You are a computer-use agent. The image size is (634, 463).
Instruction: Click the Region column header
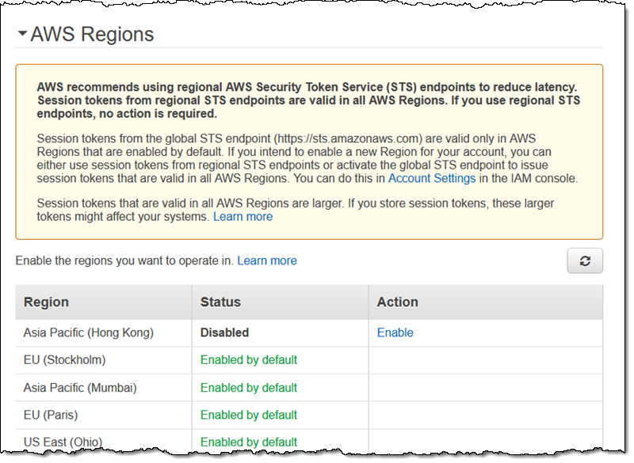coord(46,302)
